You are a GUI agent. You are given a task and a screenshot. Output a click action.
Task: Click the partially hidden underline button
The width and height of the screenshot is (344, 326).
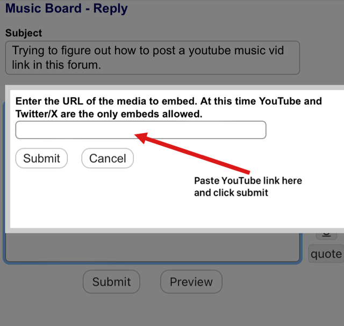click(326, 235)
